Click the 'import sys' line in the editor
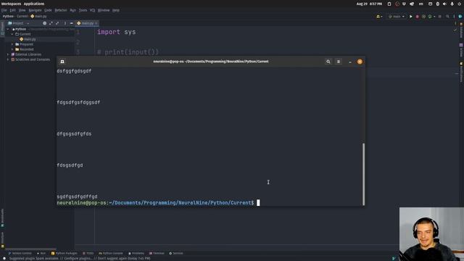 (116, 32)
